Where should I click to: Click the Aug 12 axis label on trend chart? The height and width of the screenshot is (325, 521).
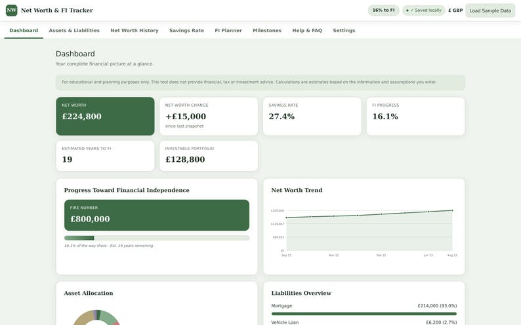(x=452, y=256)
